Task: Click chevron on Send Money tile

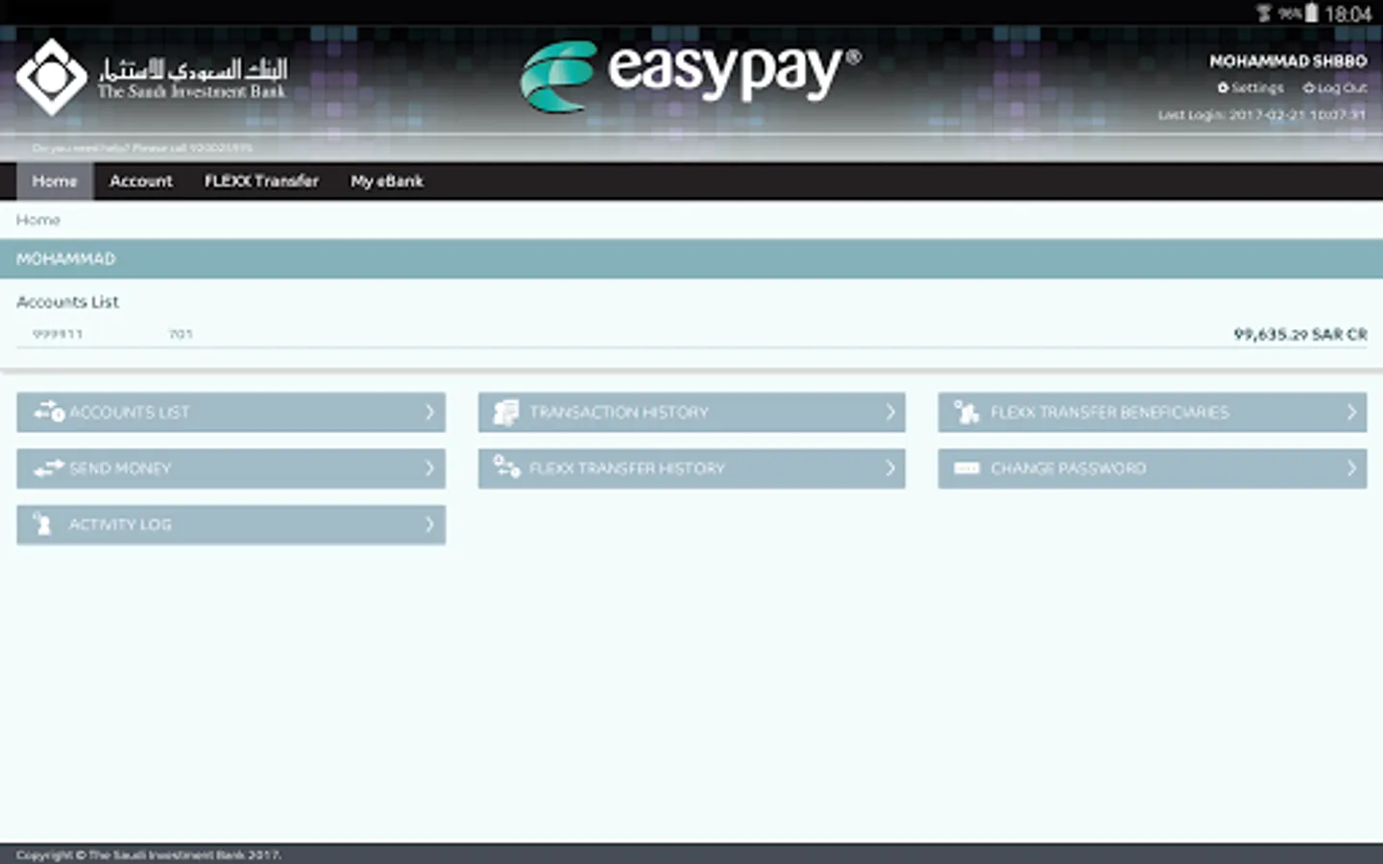Action: 429,468
